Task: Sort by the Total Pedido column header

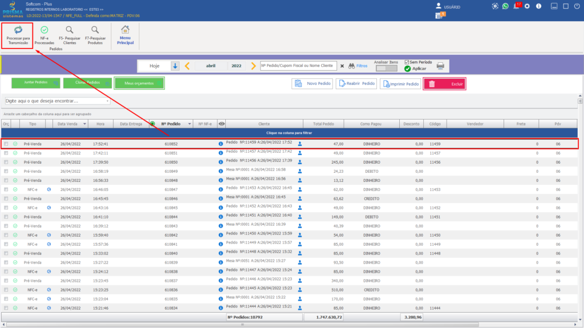Action: click(323, 124)
